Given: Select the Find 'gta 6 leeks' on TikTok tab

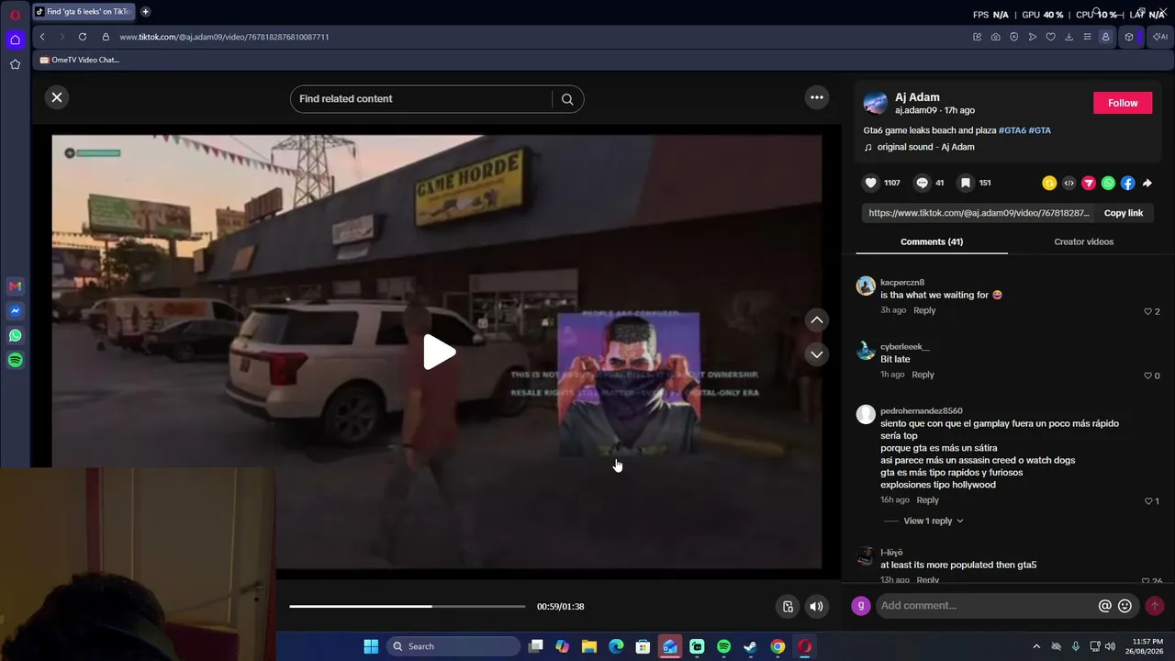Looking at the screenshot, I should pos(84,12).
